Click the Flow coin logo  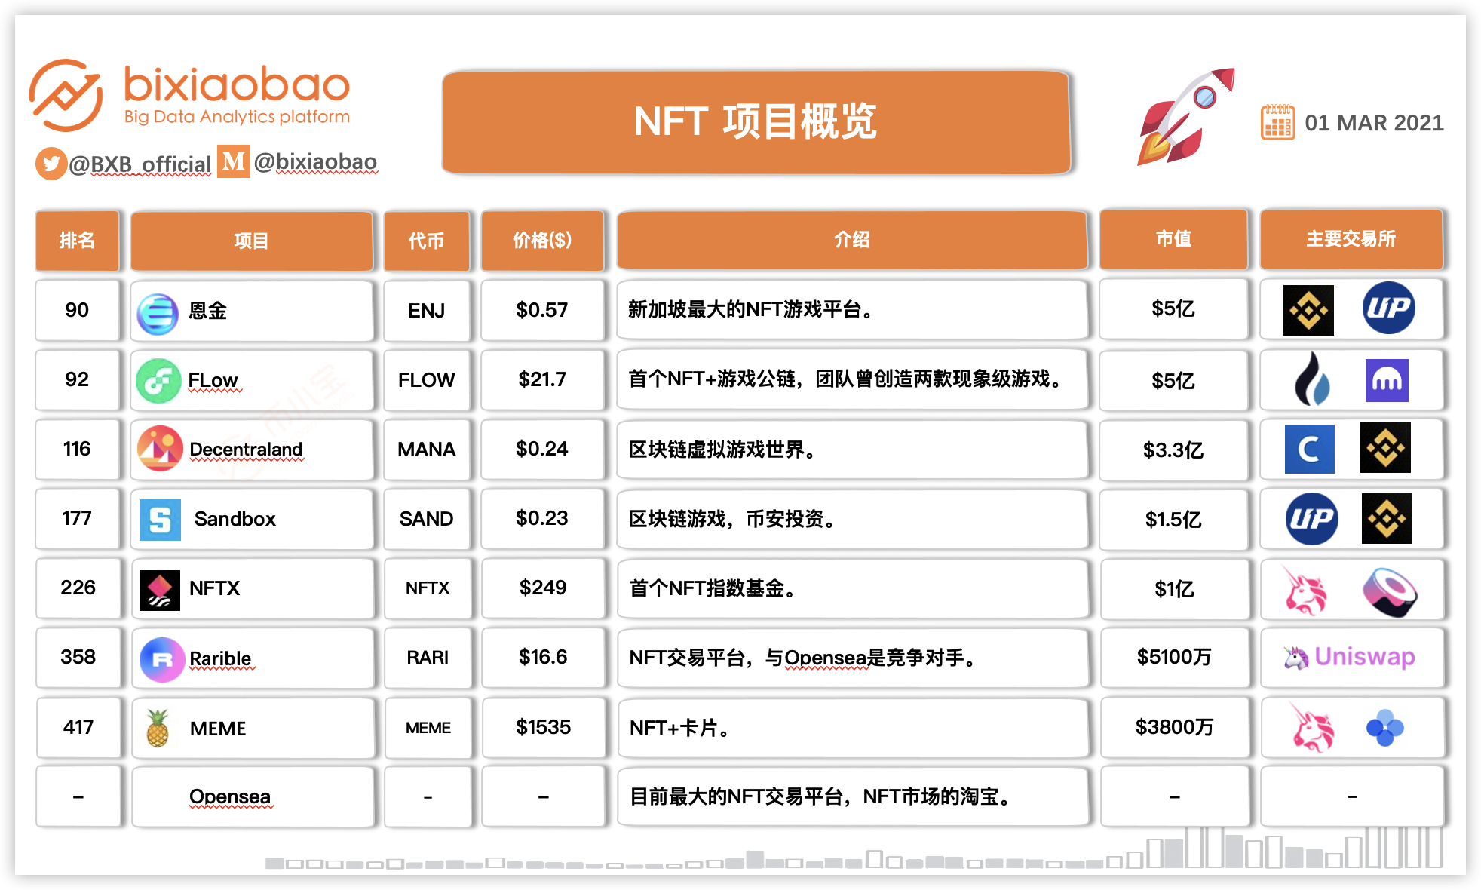[158, 381]
